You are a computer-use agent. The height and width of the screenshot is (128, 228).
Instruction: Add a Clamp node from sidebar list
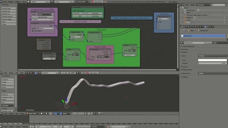point(9,25)
